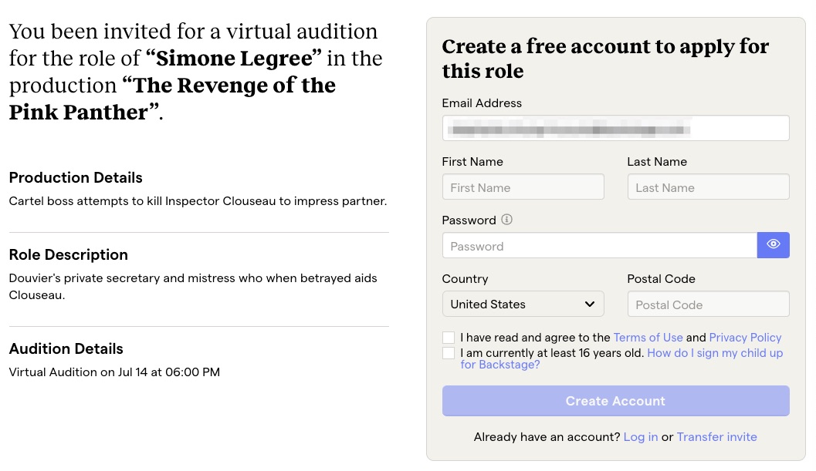This screenshot has width=816, height=471.
Task: Open the Terms of Use link
Action: [648, 338]
